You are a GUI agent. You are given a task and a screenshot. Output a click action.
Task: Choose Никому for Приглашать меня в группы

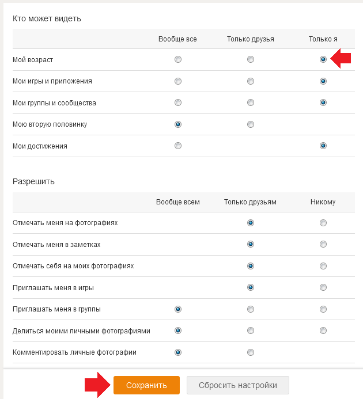point(323,309)
